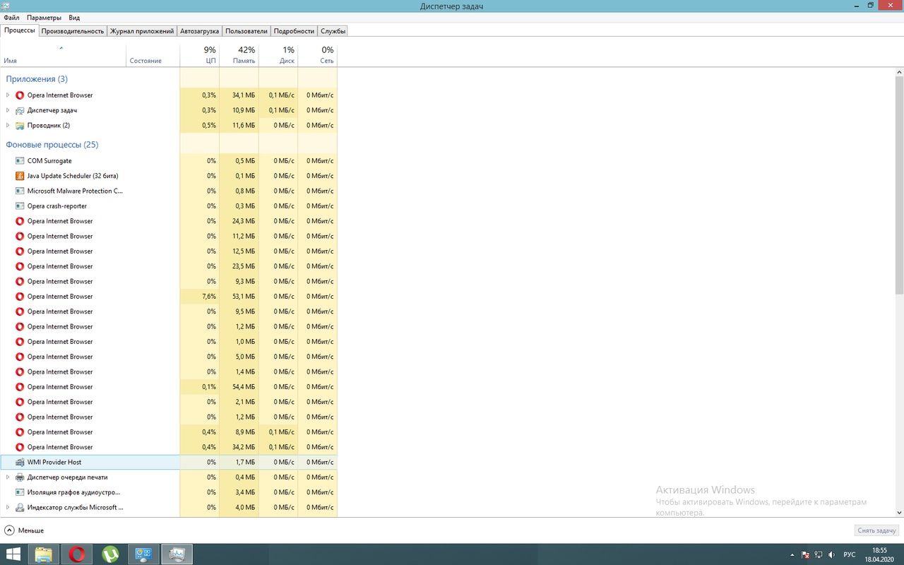Sort by the Диск column header

click(x=278, y=55)
